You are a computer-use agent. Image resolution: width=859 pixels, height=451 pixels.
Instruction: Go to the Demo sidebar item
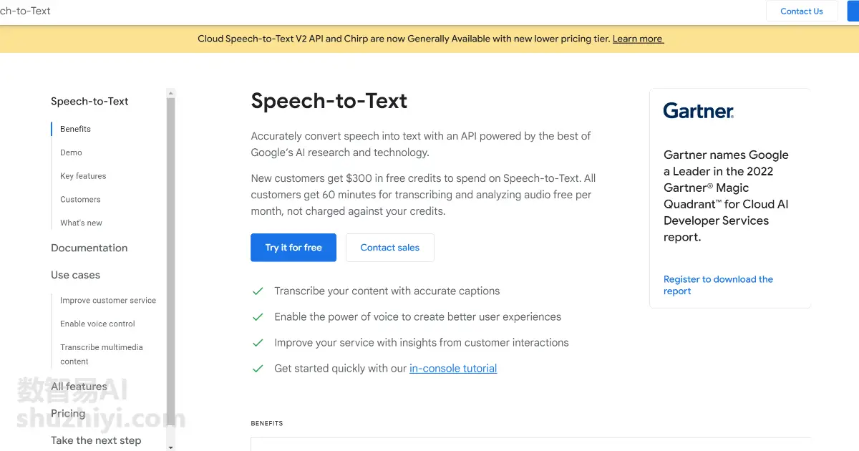(71, 152)
